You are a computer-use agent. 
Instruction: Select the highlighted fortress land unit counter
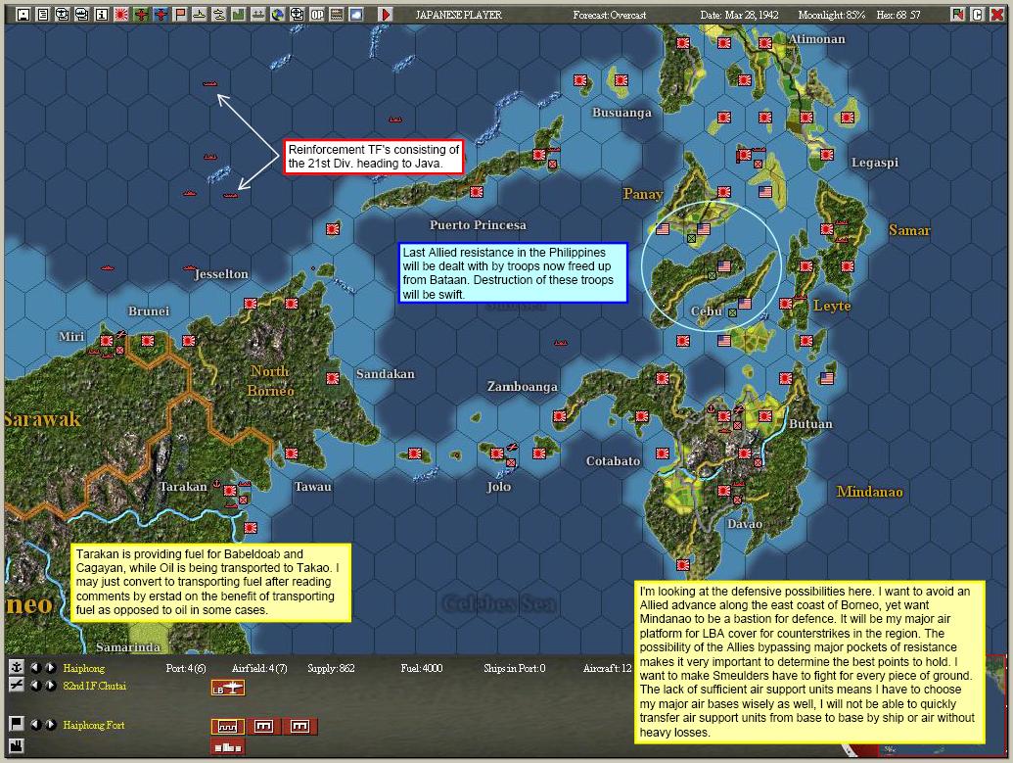pos(228,727)
